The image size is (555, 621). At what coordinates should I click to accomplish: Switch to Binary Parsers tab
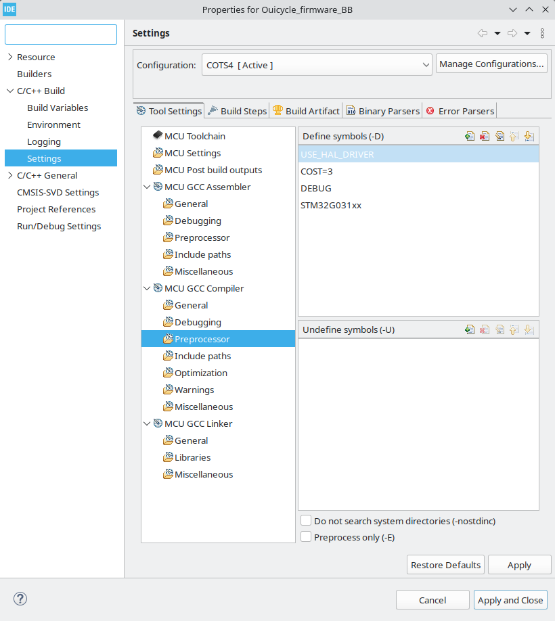click(382, 111)
